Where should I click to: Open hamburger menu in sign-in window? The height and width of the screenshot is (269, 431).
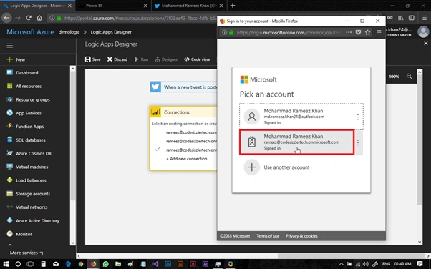379,32
